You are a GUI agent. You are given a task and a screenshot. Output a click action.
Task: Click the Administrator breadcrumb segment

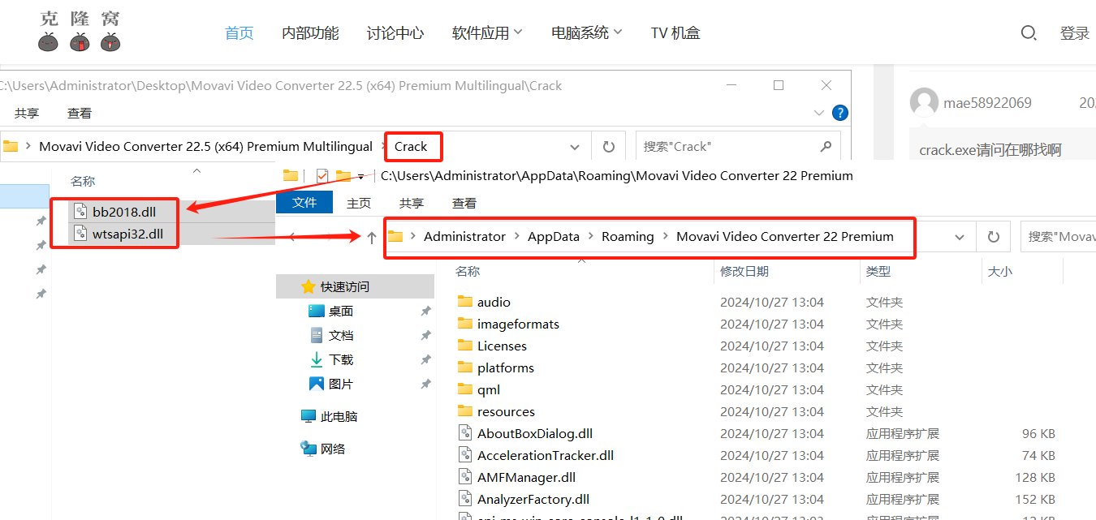[x=464, y=237]
